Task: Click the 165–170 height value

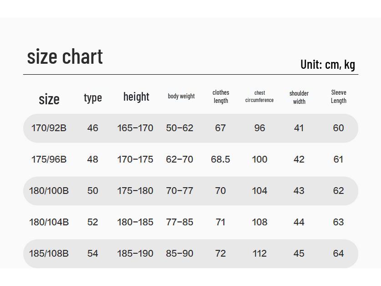Action: click(x=135, y=128)
